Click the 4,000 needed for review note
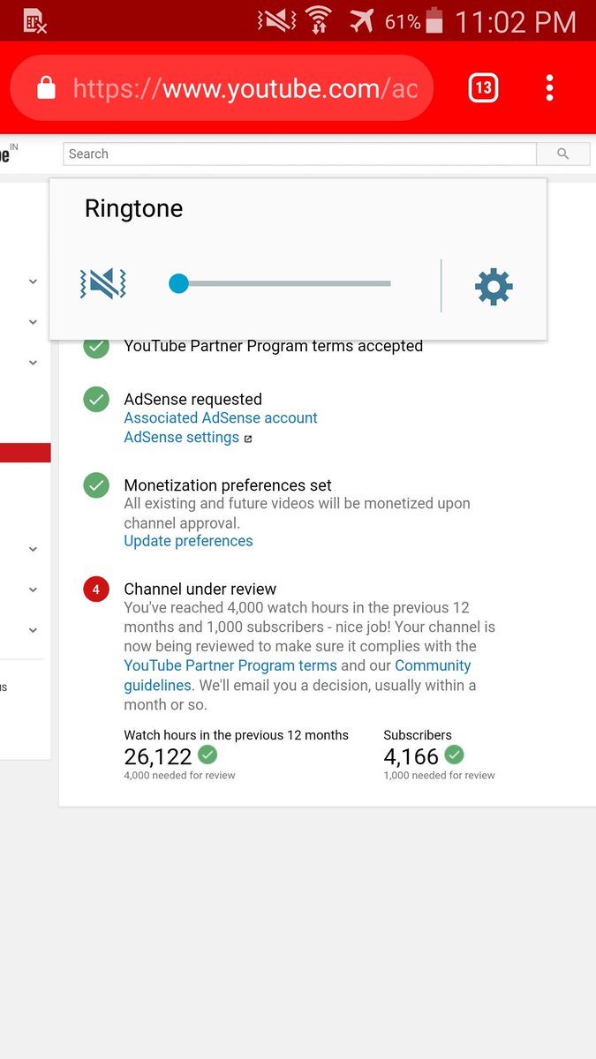596x1059 pixels. click(179, 776)
